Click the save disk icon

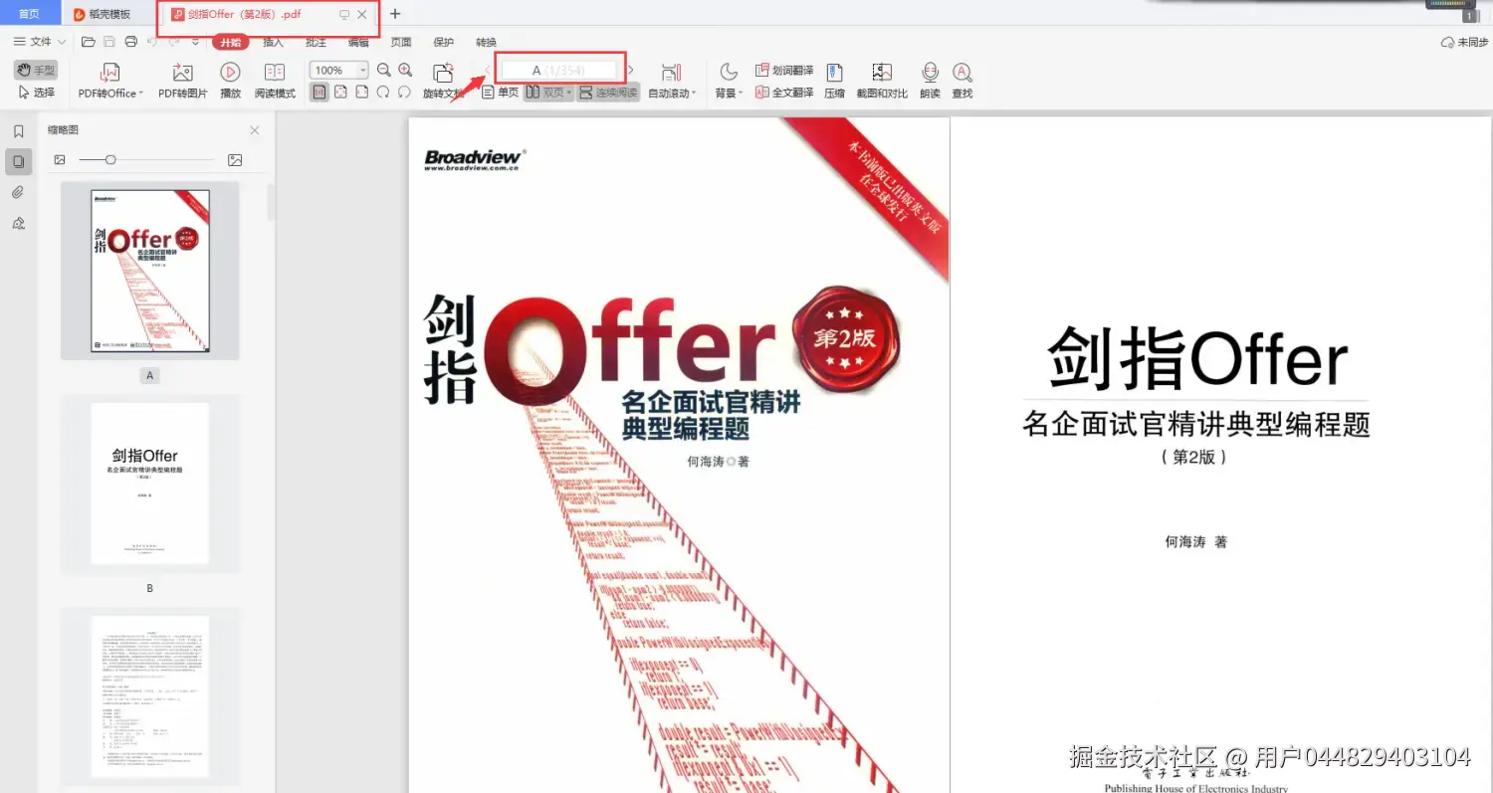point(109,42)
